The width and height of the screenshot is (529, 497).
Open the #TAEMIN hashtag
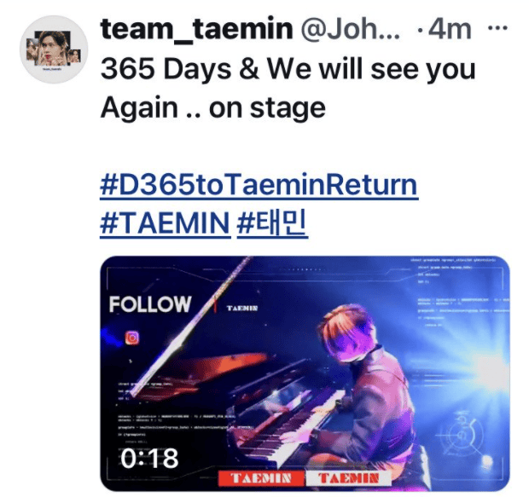point(166,223)
